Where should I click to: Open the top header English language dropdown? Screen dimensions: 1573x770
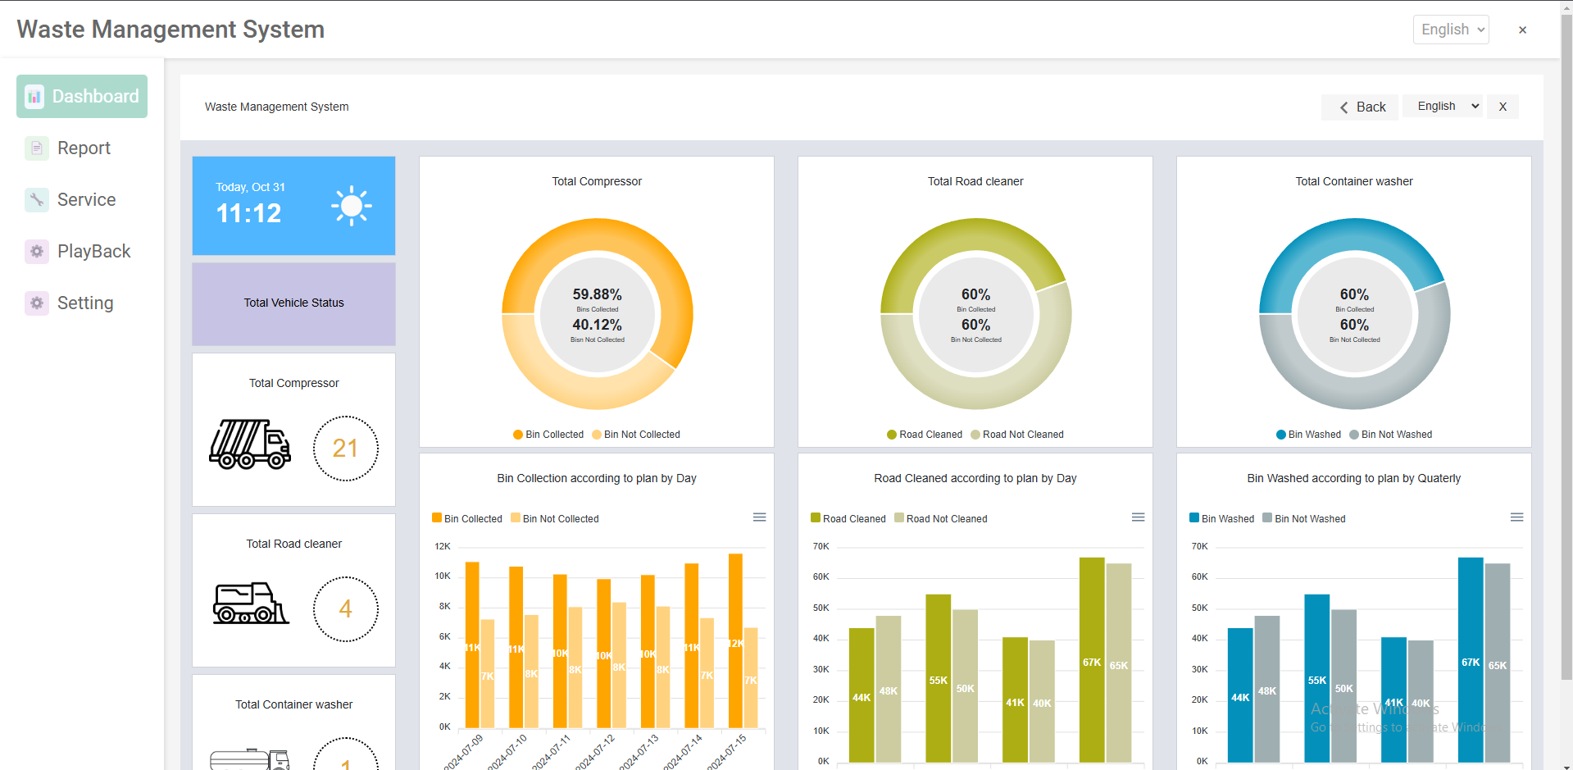(1451, 30)
